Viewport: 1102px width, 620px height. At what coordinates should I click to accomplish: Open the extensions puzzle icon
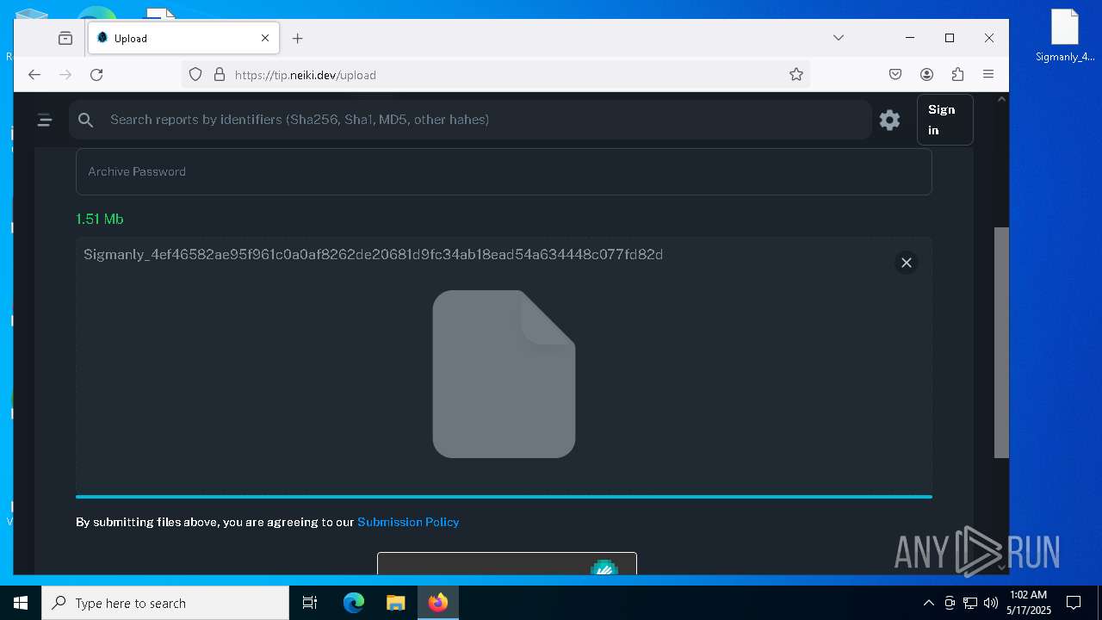957,75
